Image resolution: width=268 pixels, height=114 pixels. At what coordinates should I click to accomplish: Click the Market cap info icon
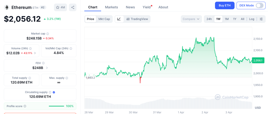(x=48, y=34)
